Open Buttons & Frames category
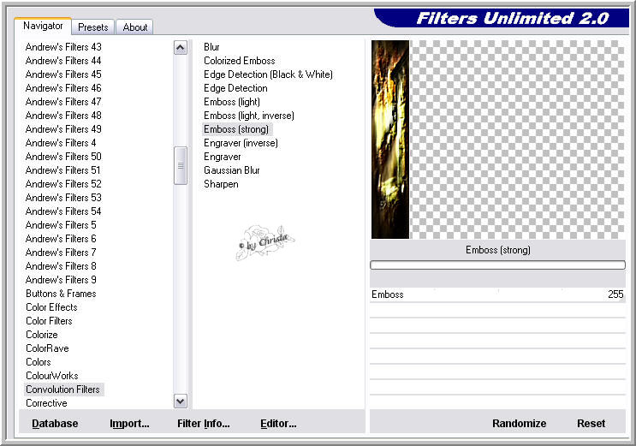 point(61,294)
